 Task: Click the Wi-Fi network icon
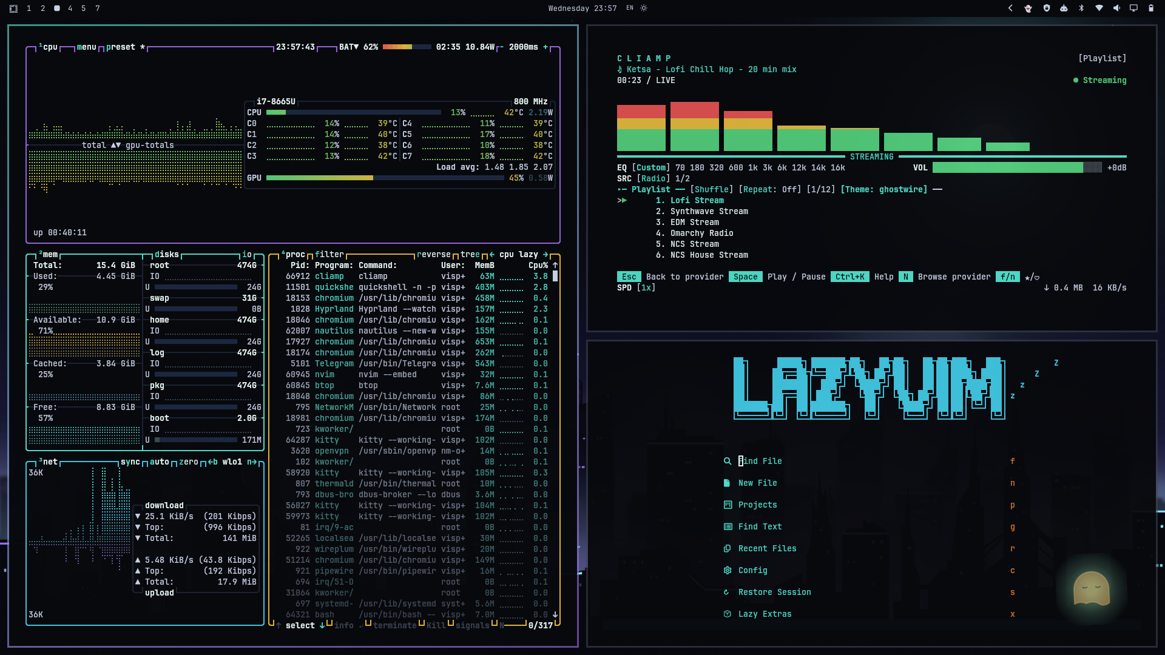click(x=1099, y=8)
